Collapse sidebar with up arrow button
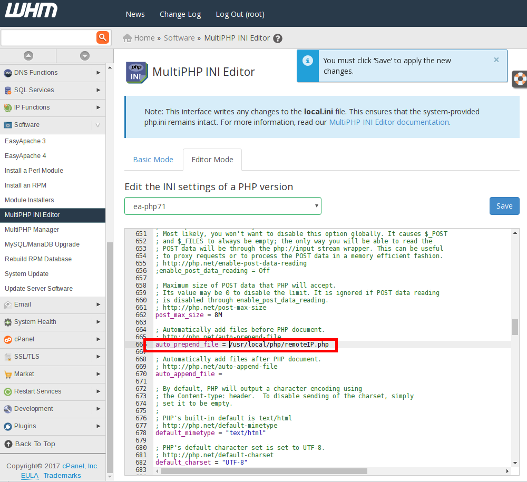The height and width of the screenshot is (482, 527). coord(28,56)
